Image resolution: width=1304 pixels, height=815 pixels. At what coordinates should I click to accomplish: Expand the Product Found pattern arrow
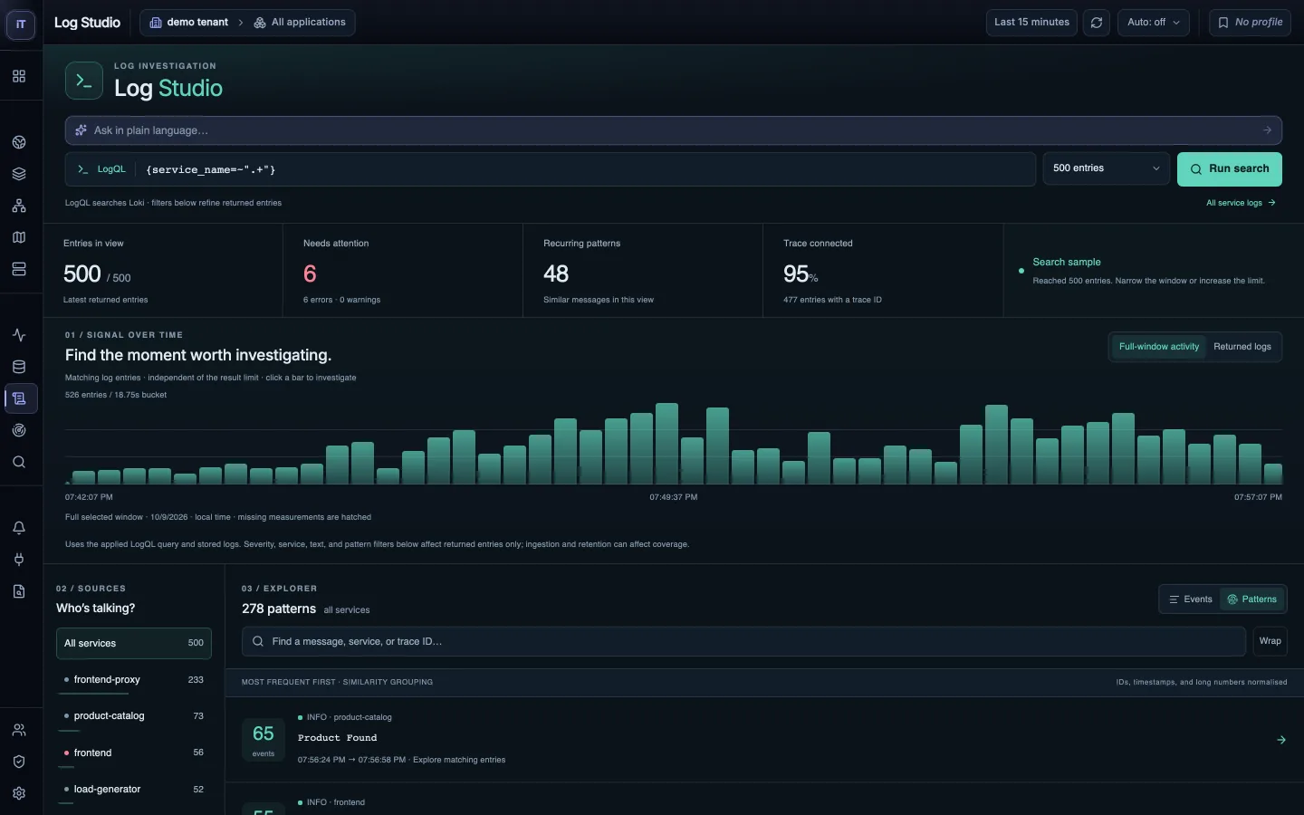pyautogui.click(x=1281, y=740)
